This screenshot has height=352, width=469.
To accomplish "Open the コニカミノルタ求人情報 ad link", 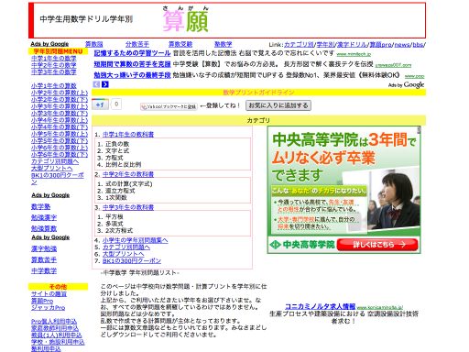I will click(321, 306).
